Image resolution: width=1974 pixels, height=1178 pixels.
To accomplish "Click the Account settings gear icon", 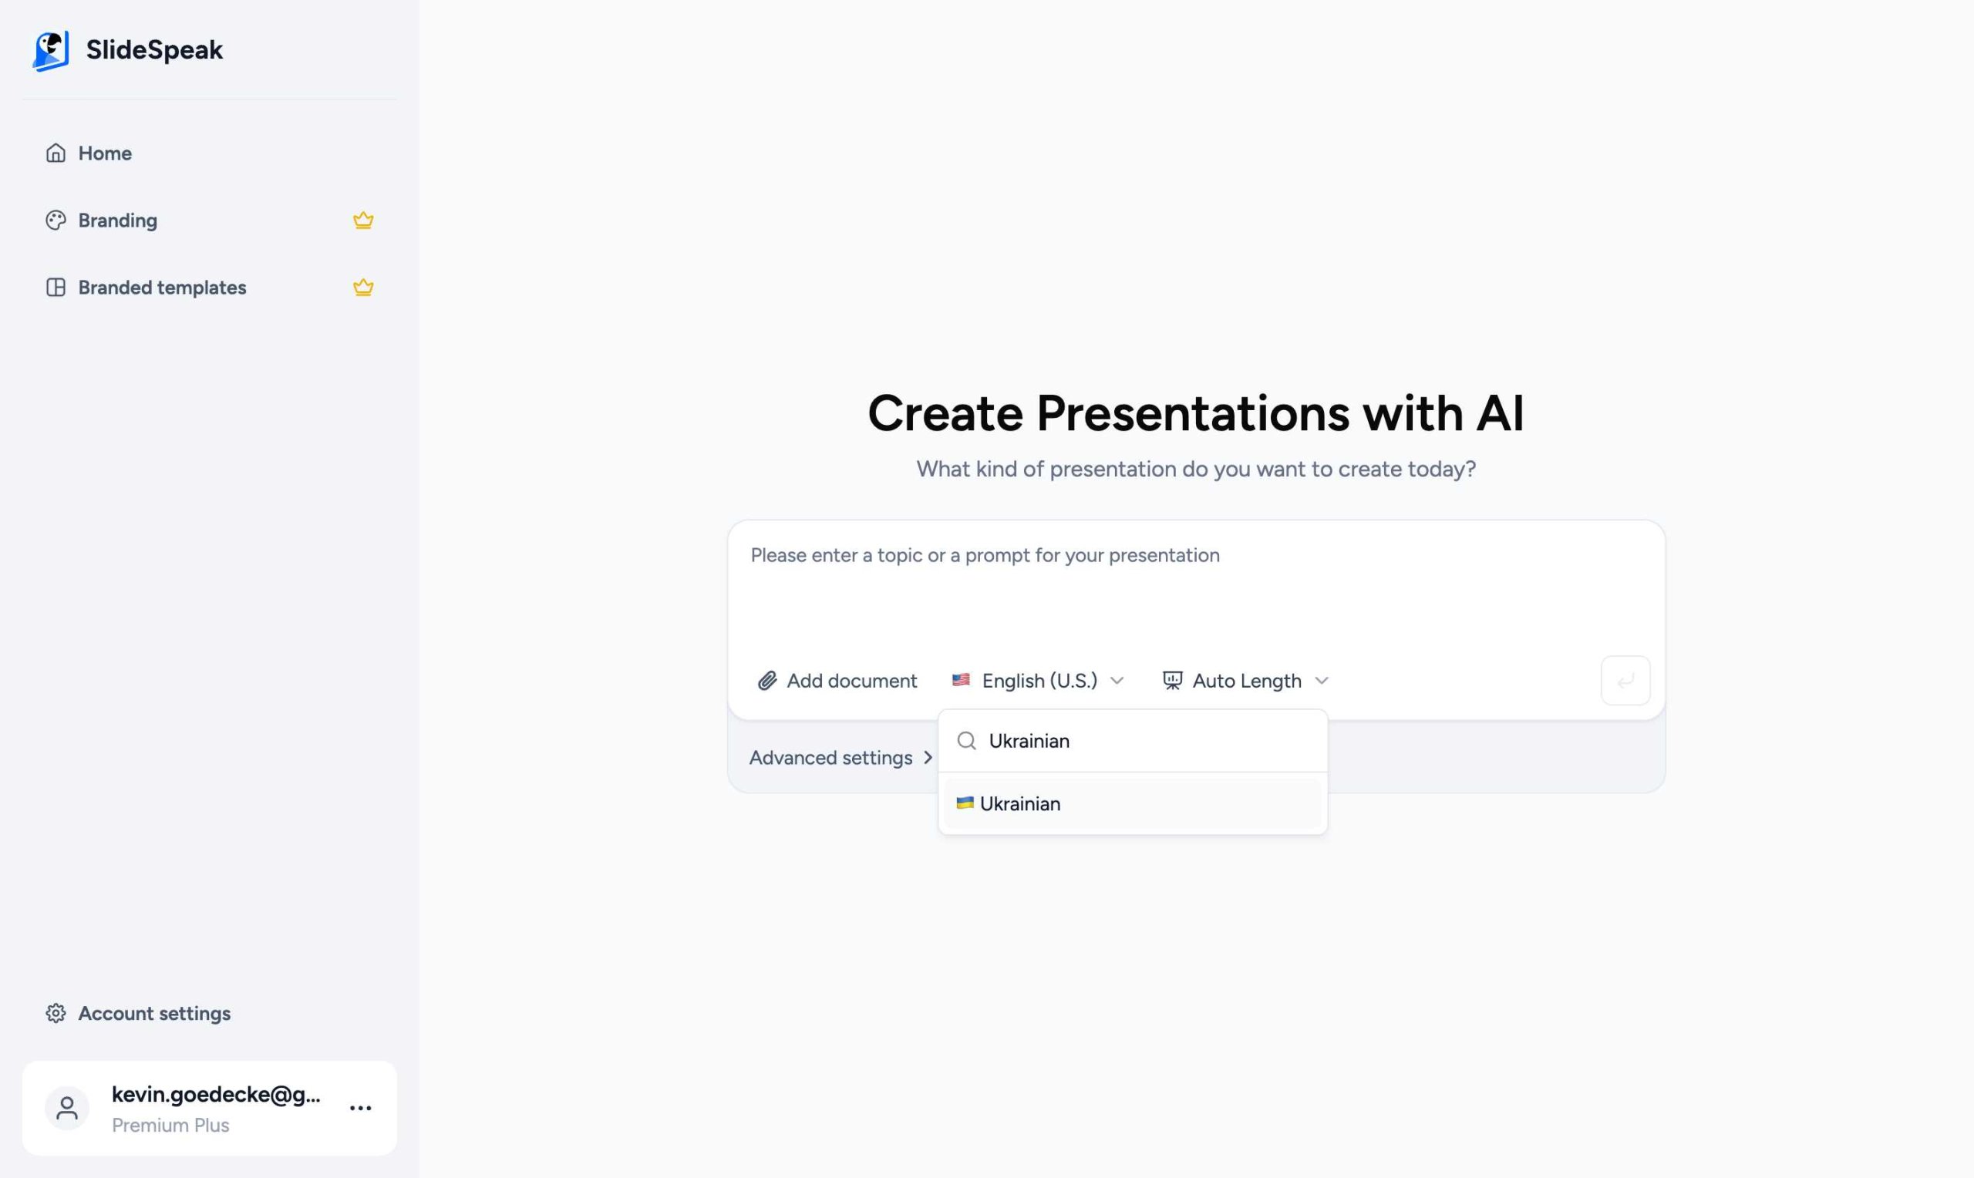I will tap(56, 1013).
